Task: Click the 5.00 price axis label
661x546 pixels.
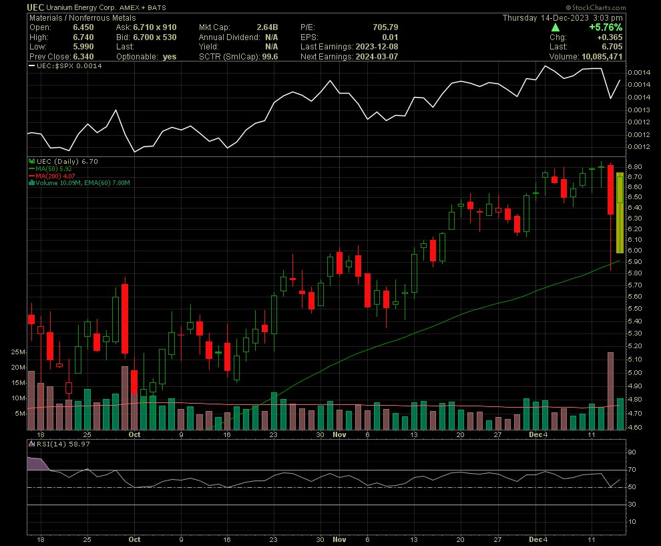Action: [x=634, y=373]
